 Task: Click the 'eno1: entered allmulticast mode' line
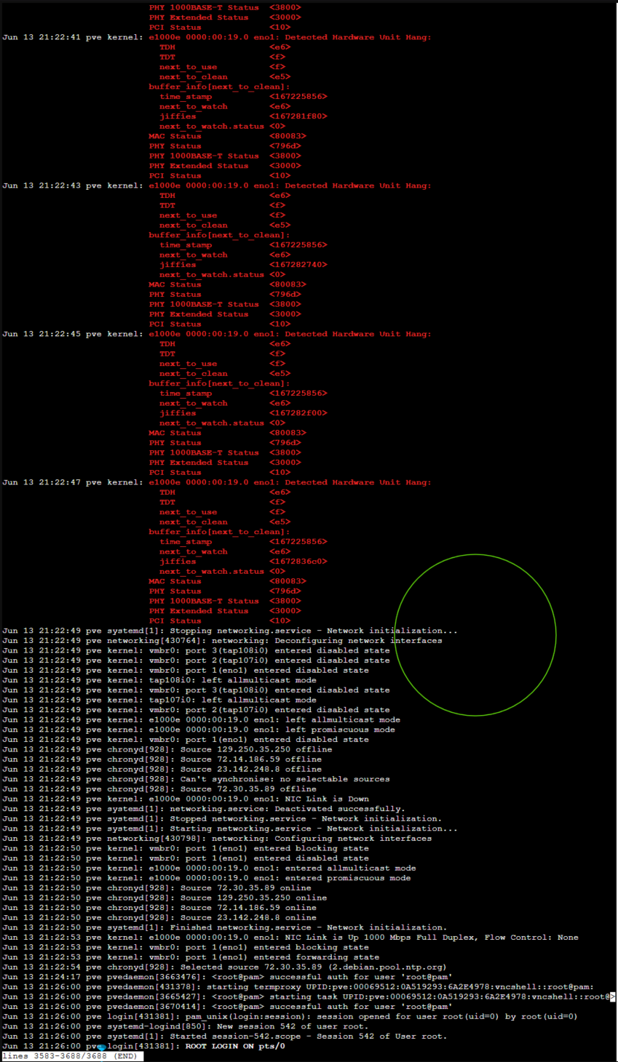coord(209,868)
